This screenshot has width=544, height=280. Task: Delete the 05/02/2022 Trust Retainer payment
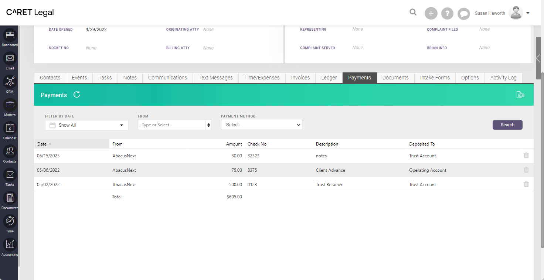[x=526, y=184]
